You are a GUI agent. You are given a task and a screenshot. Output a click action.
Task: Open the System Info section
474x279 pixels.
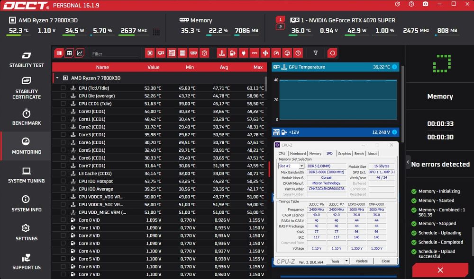26,204
